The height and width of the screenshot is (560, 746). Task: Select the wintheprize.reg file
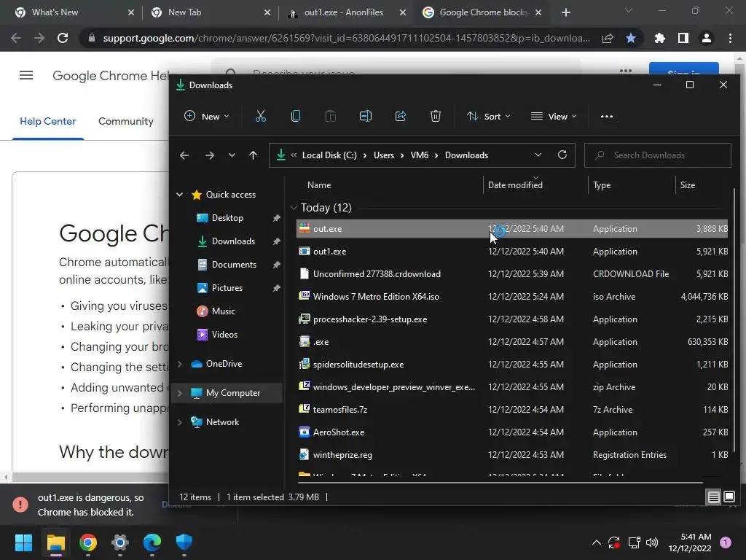(512, 455)
